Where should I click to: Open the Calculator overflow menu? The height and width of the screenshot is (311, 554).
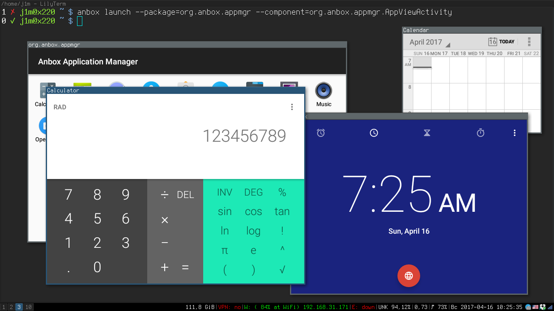(x=292, y=107)
